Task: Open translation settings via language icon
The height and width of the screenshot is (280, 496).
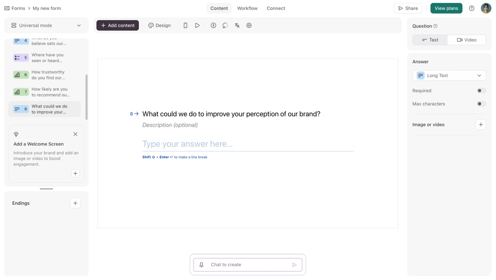Action: coord(237,25)
